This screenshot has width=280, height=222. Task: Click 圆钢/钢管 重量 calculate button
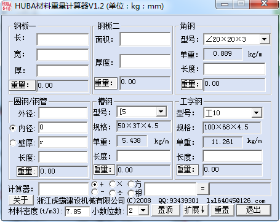27,171
